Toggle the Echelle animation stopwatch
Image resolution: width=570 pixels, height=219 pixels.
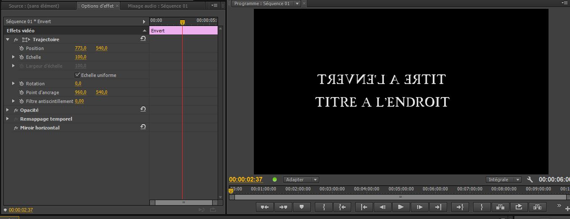21,57
